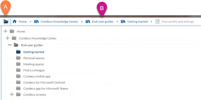The image size is (201, 100).
Task: Click books icon beside End-user guides breadcrumb
Action: pyautogui.click(x=88, y=22)
